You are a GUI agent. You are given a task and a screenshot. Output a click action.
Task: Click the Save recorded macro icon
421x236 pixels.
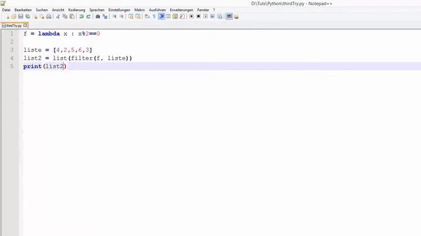pos(220,16)
